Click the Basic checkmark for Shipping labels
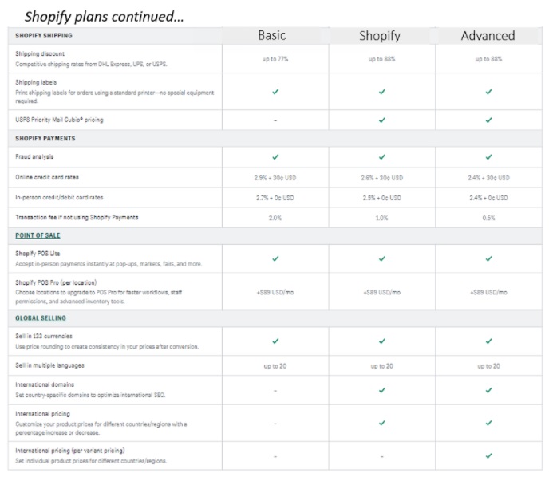The image size is (553, 481). click(x=275, y=92)
